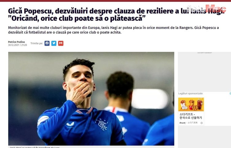231x148 pixels.
Task: Click the subheadline about Rangers clause
Action: click(113, 30)
